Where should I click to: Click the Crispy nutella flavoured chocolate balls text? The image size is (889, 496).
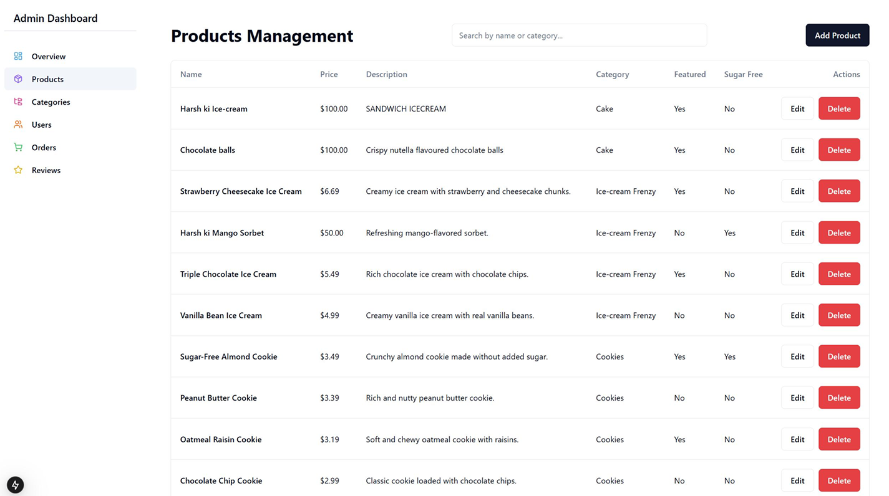(434, 150)
